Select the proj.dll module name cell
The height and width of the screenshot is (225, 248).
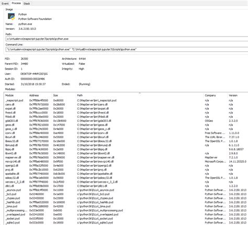tap(9, 170)
